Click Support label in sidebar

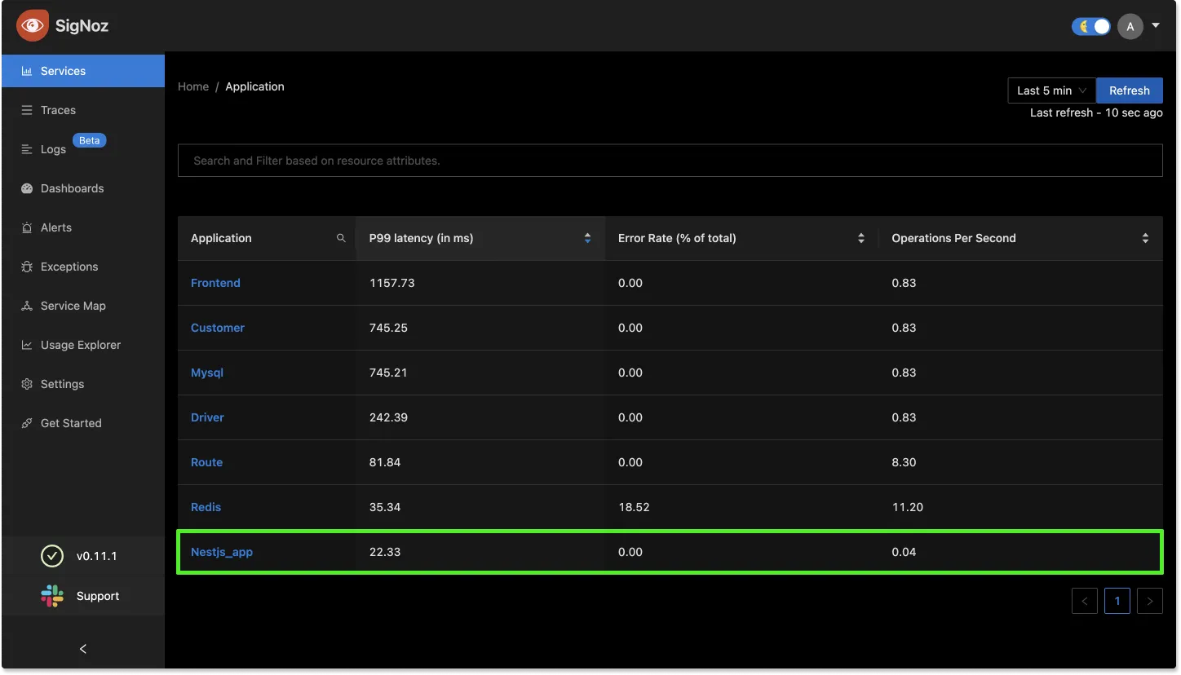click(98, 596)
